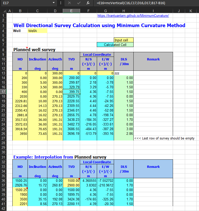Select the WellA well name cell
Screen dimensions: 199x211
pyautogui.click(x=37, y=31)
